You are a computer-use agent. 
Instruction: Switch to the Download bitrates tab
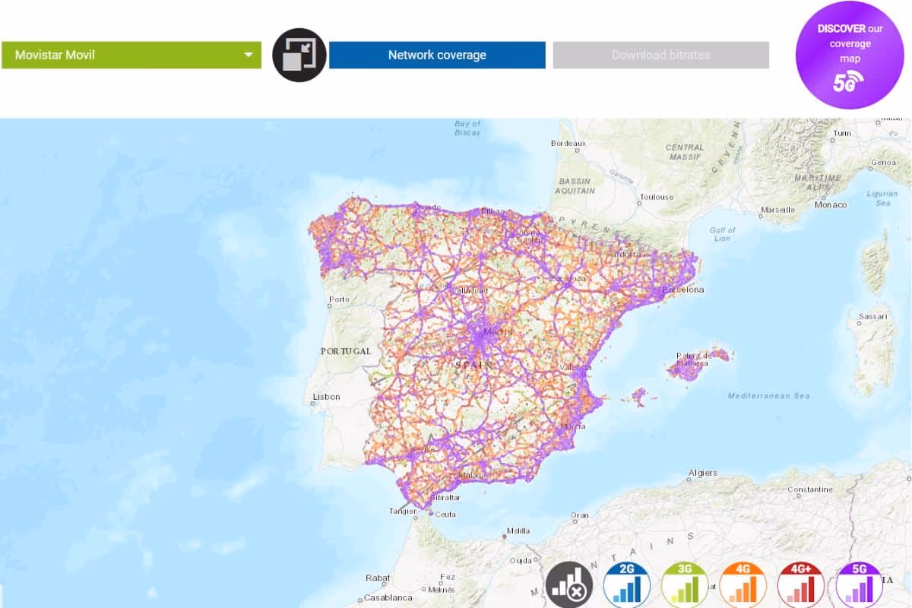pos(660,55)
